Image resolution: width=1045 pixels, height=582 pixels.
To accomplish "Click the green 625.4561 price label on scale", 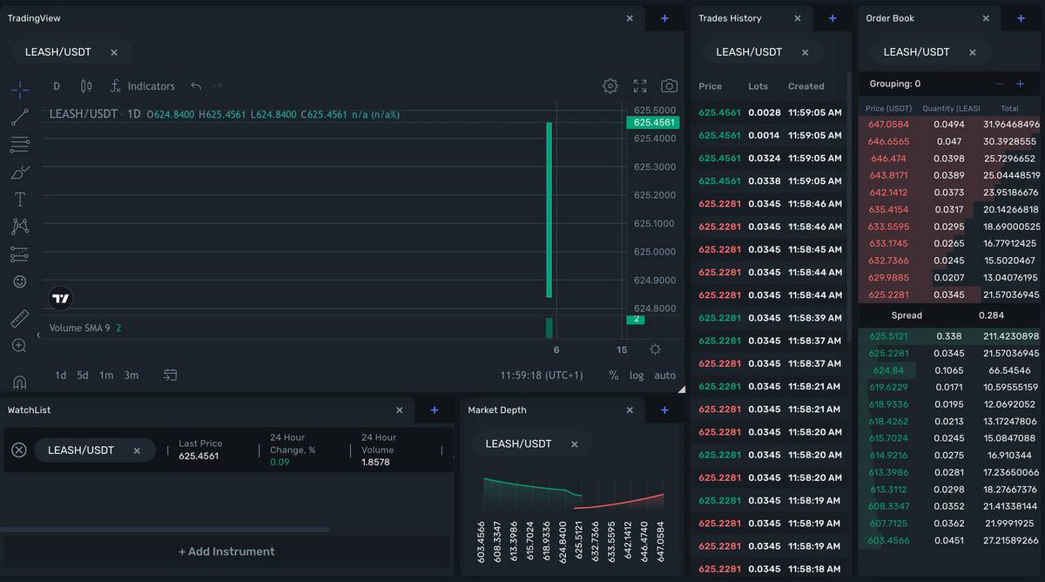I will 652,123.
